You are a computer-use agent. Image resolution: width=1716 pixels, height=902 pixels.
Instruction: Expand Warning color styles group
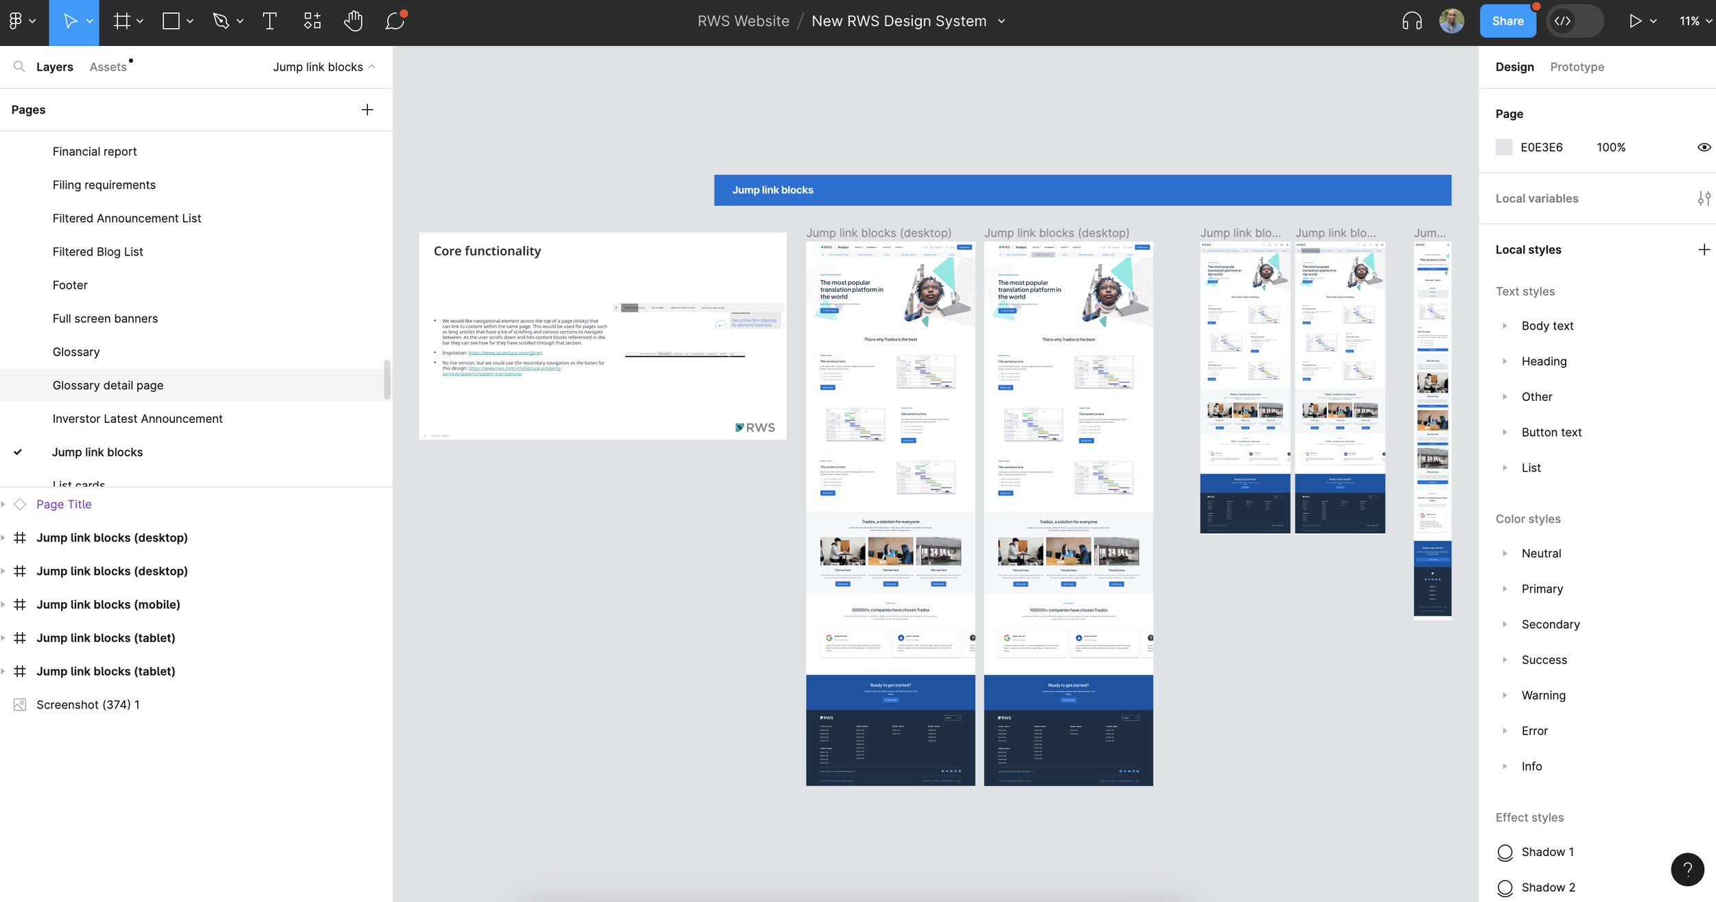(1505, 695)
